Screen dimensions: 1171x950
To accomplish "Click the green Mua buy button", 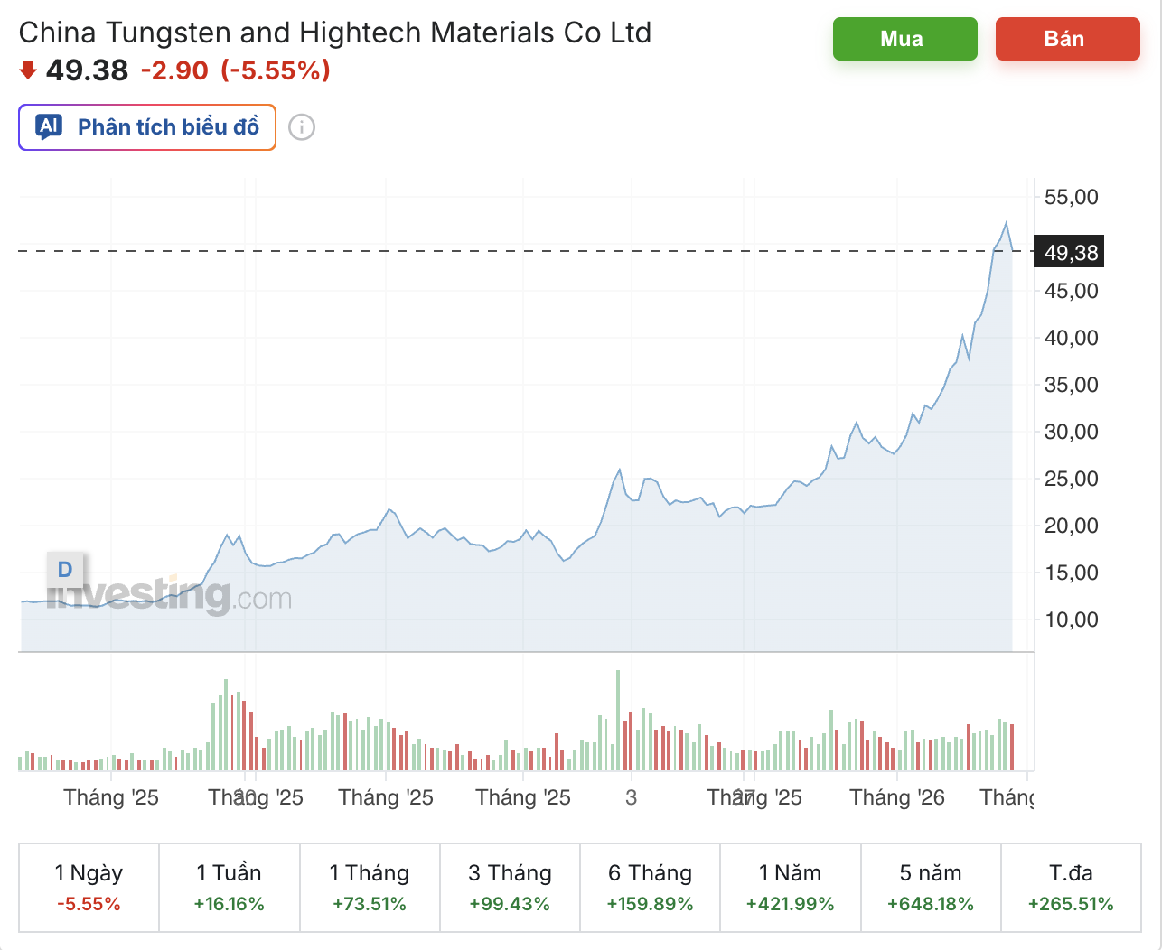I will [904, 39].
